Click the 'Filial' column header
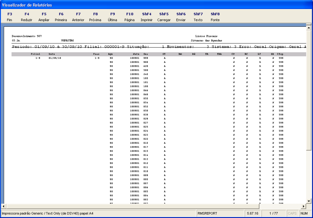The height and width of the screenshot is (218, 313). (35, 54)
